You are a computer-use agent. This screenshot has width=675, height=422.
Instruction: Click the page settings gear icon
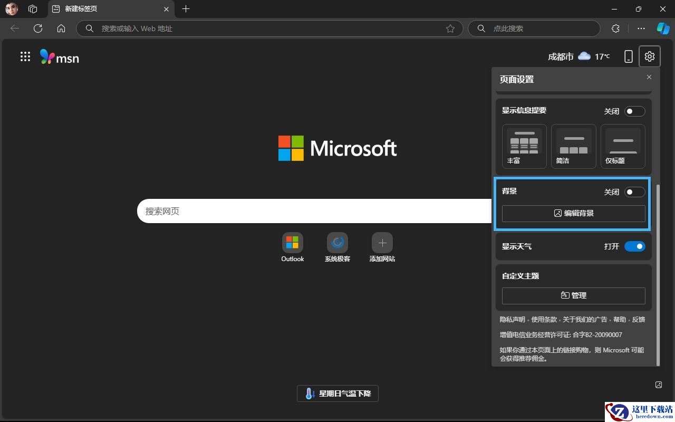(x=650, y=56)
